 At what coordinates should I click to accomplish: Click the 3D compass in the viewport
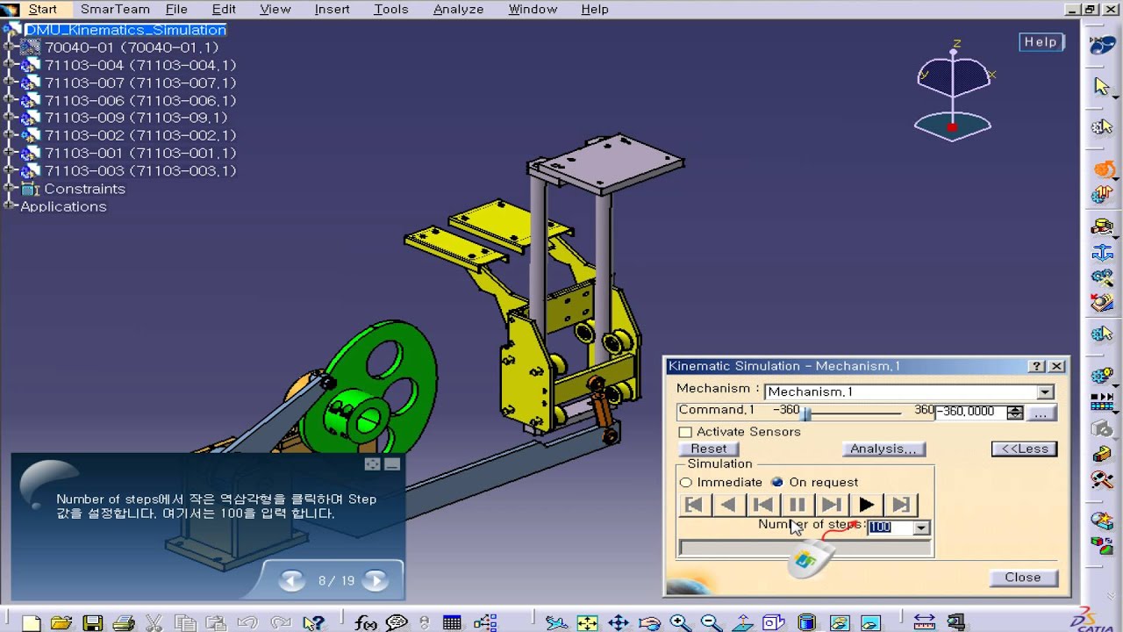coord(954,92)
